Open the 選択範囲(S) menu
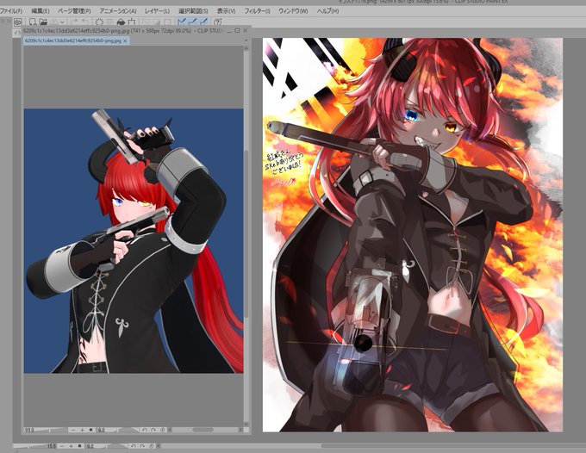 [x=193, y=11]
